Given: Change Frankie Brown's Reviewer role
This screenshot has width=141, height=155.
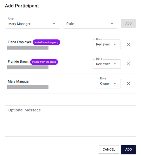Looking at the screenshot, I should (107, 64).
